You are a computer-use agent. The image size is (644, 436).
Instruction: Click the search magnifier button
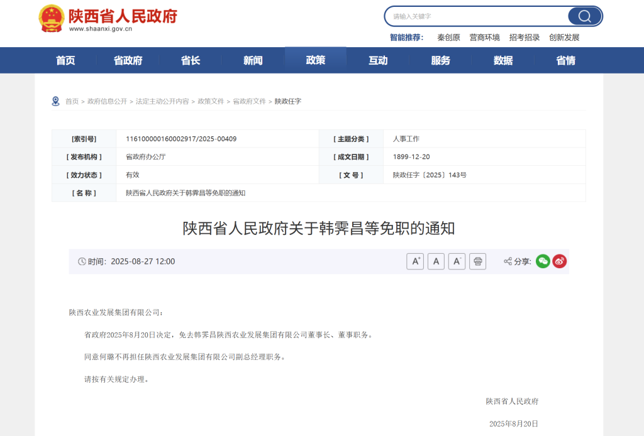pos(584,16)
